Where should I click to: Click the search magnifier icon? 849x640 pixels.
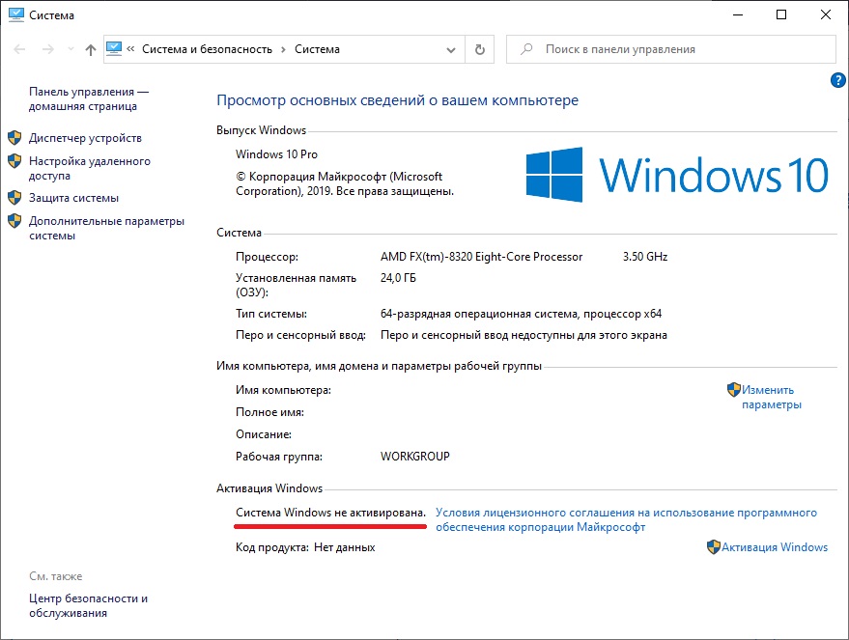click(x=526, y=49)
